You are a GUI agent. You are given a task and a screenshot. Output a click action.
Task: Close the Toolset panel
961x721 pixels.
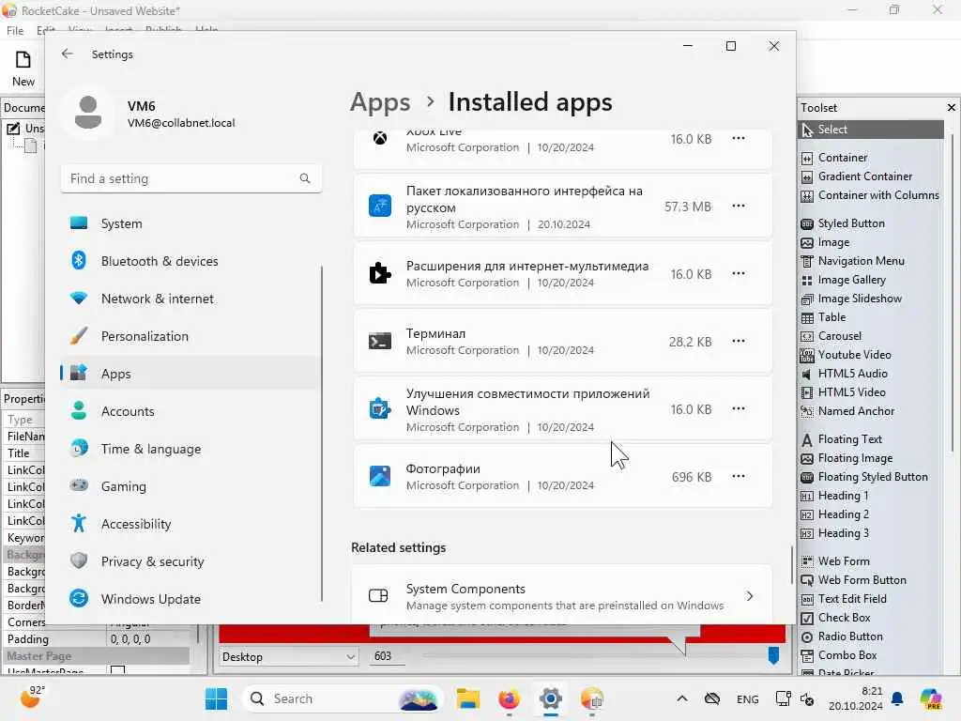952,107
